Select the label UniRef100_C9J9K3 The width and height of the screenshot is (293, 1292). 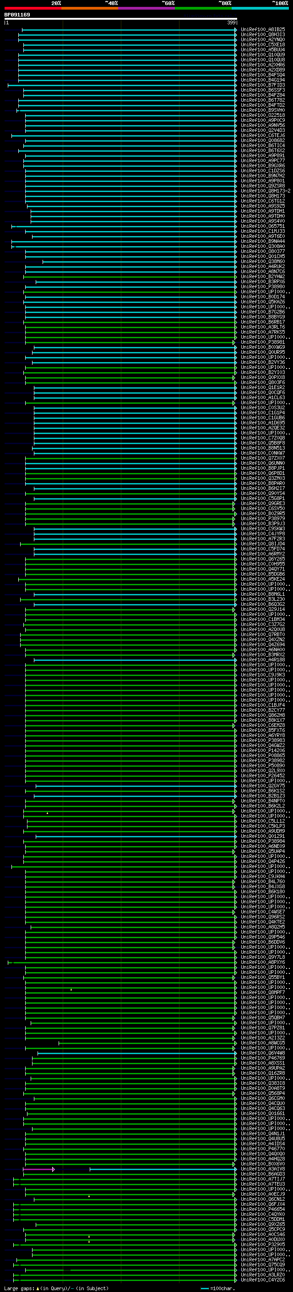point(263,675)
